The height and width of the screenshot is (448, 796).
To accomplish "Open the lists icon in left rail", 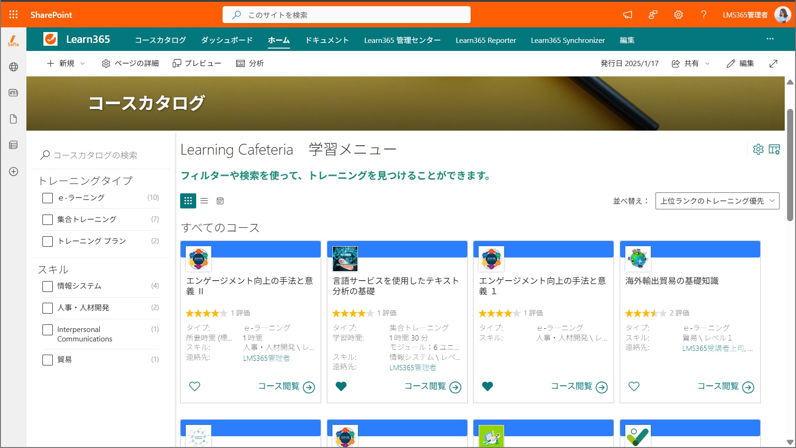I will tap(13, 145).
